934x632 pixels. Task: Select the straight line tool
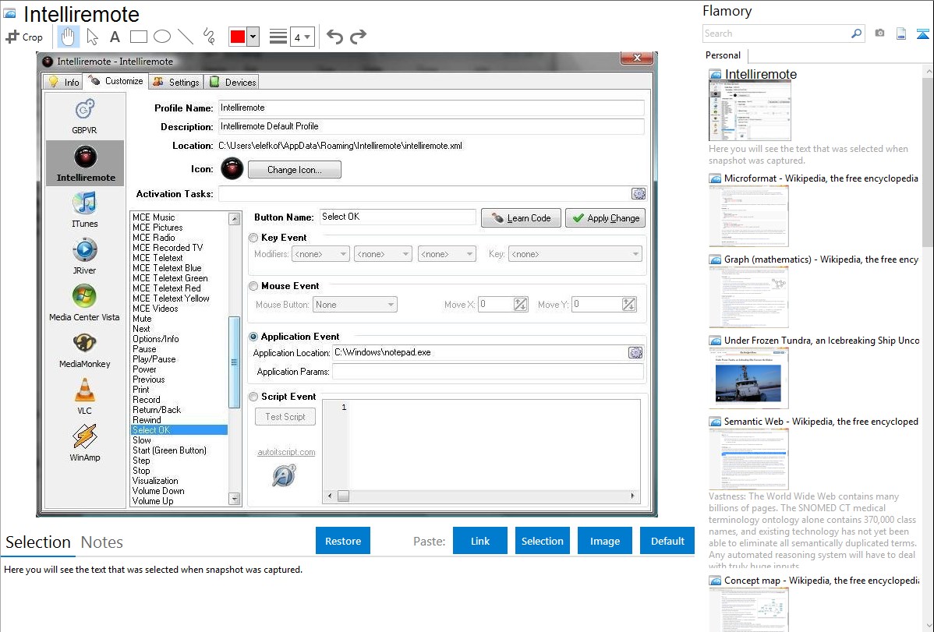[x=186, y=37]
